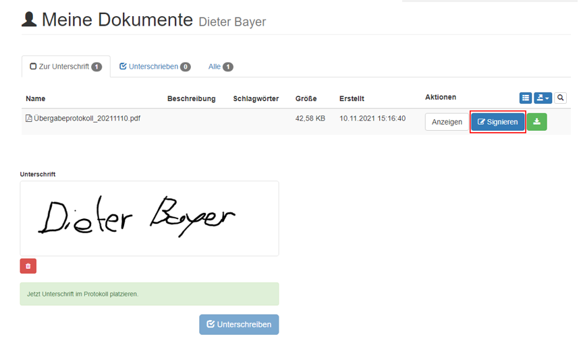Open the Unterschrieben tab

(155, 67)
